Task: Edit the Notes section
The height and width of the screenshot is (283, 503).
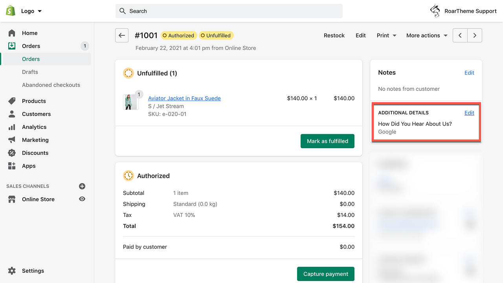Action: tap(469, 73)
